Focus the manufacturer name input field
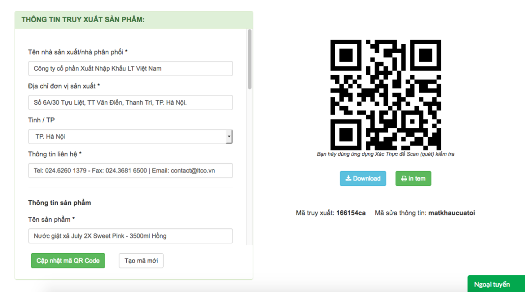 pyautogui.click(x=130, y=68)
